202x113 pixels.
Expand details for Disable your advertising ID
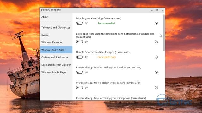pyautogui.click(x=157, y=23)
